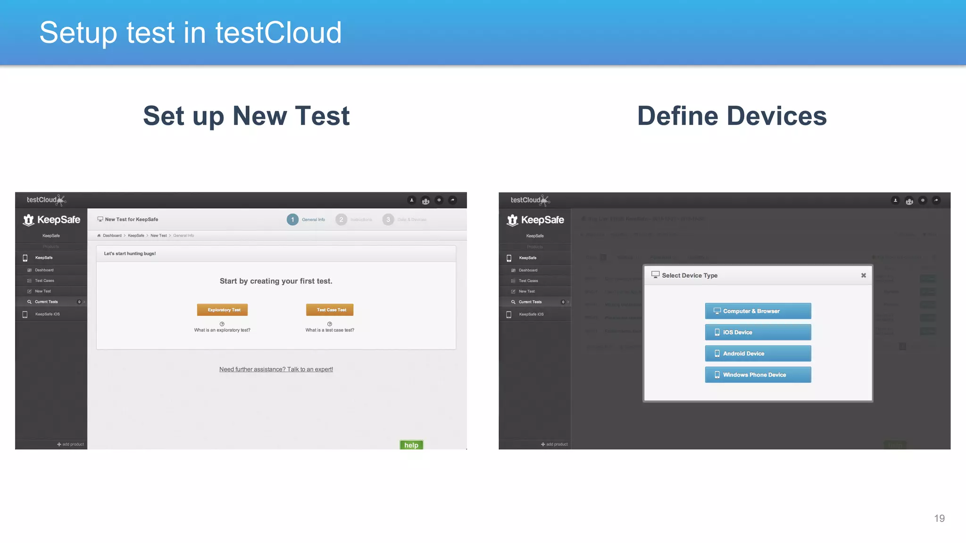Viewport: 966px width, 543px height.
Task: Open settings gear icon in left screenshot
Action: tap(439, 200)
